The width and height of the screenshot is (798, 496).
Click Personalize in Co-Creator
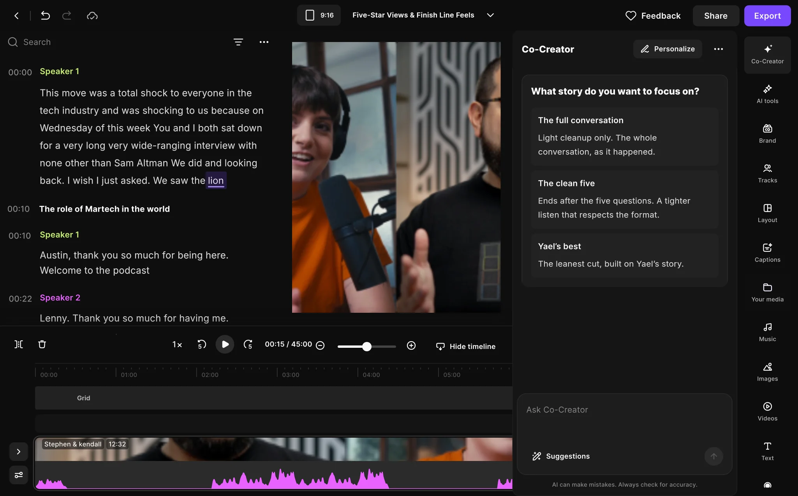pyautogui.click(x=668, y=49)
